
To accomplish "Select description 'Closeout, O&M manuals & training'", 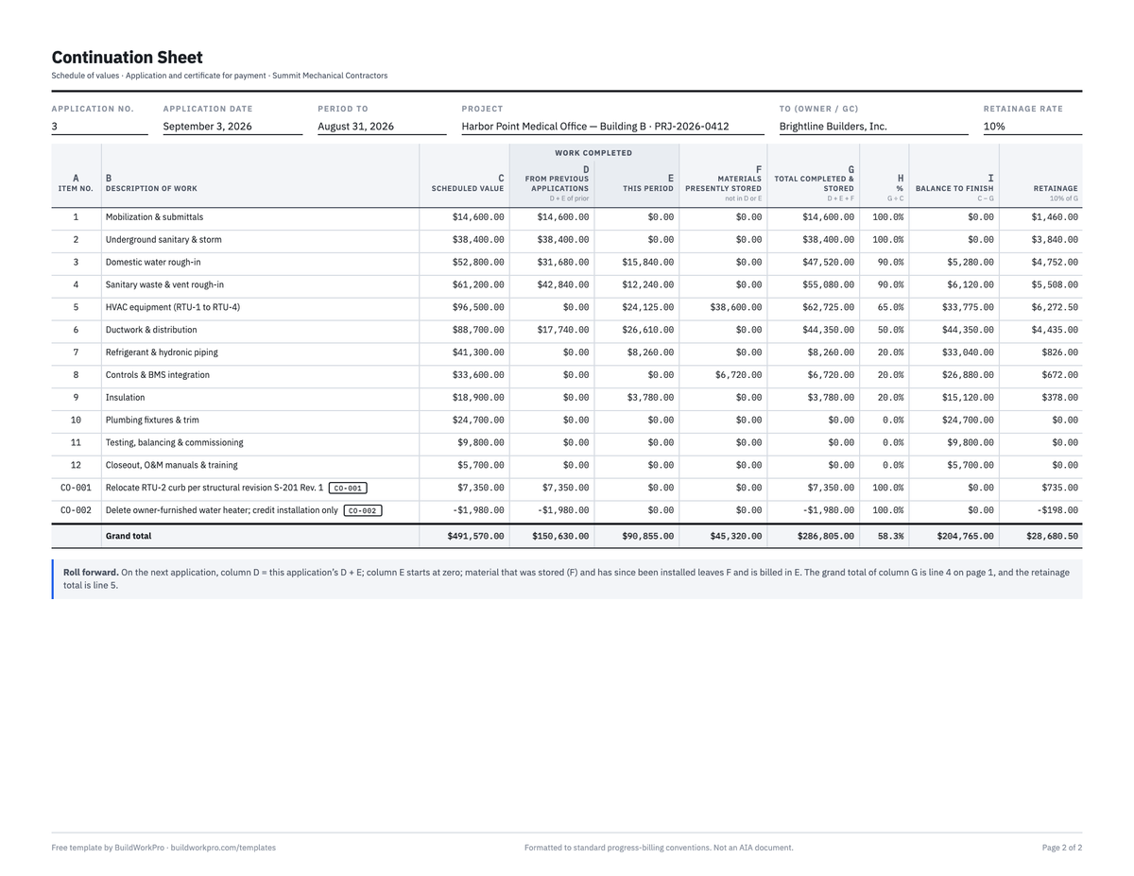I will (172, 465).
